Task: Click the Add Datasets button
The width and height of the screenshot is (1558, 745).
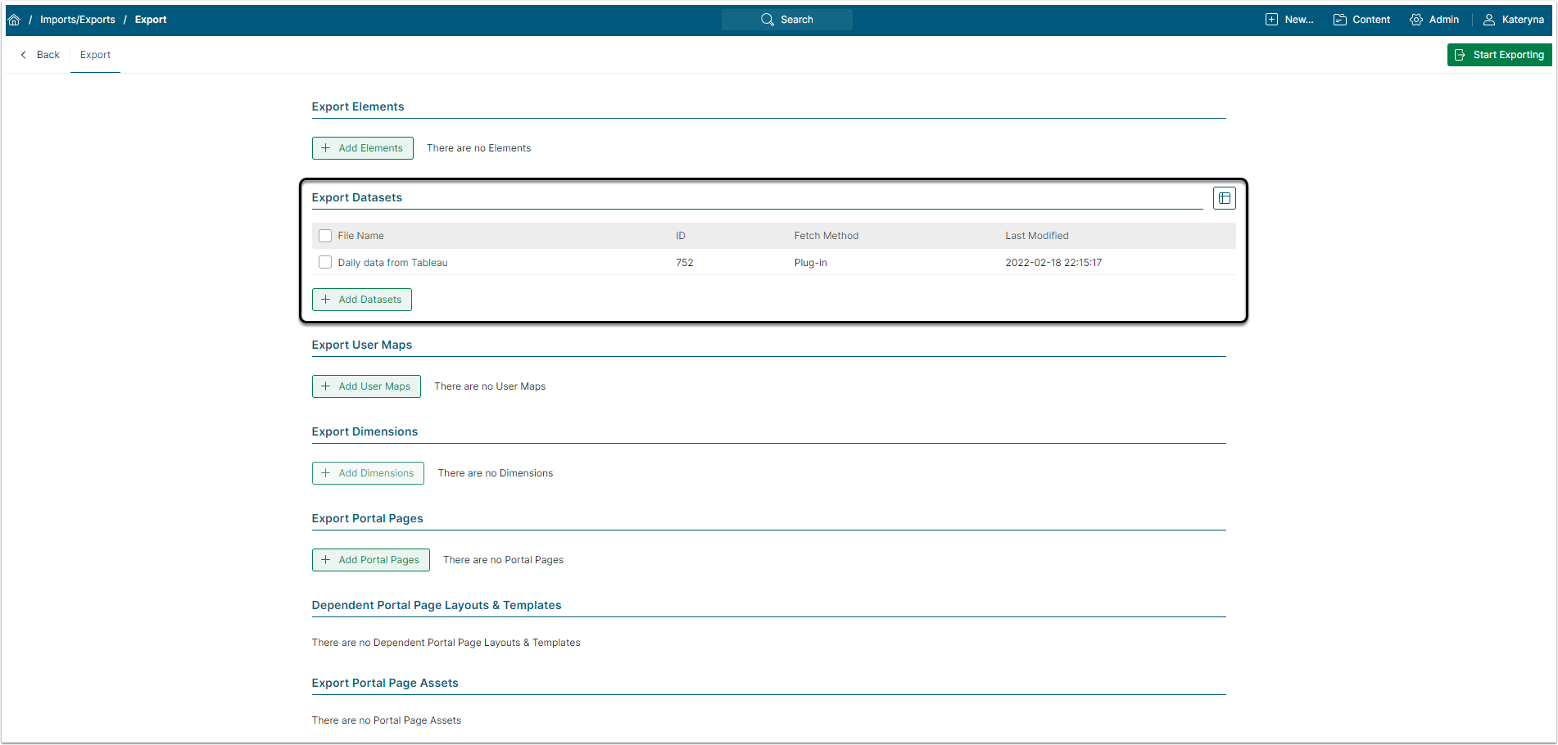Action: (x=362, y=300)
